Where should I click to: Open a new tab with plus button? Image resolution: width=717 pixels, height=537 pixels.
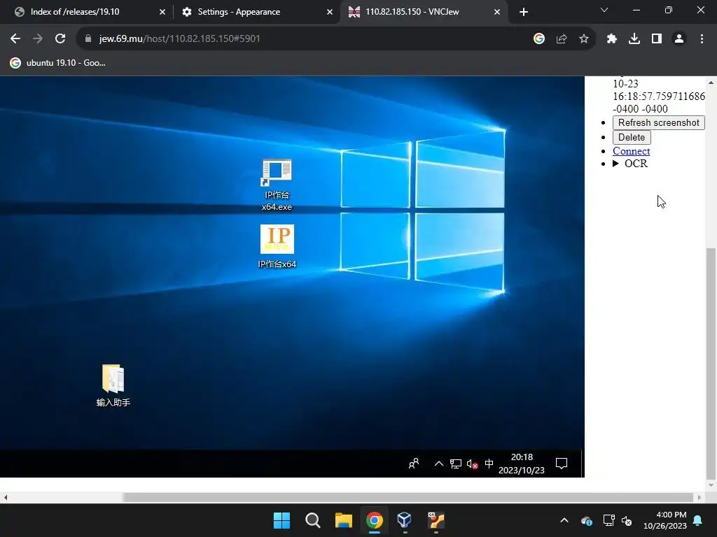(x=524, y=12)
